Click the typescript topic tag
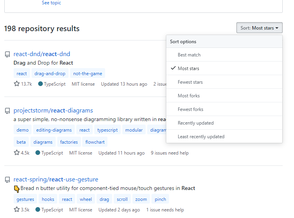Image resolution: width=294 pixels, height=218 pixels. point(107,130)
